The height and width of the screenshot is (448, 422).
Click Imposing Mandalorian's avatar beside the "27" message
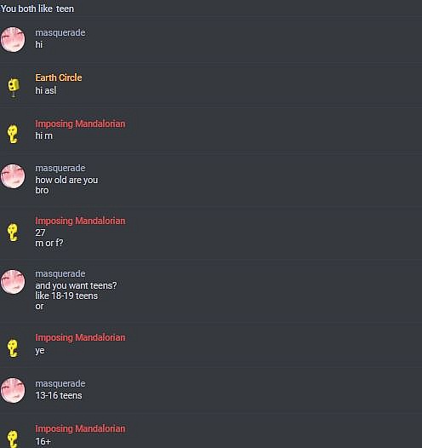[13, 232]
